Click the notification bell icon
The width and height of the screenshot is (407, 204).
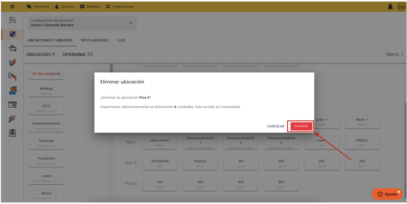pos(390,7)
